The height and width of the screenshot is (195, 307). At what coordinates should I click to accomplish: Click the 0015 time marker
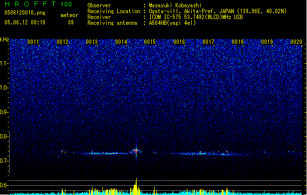150,42
